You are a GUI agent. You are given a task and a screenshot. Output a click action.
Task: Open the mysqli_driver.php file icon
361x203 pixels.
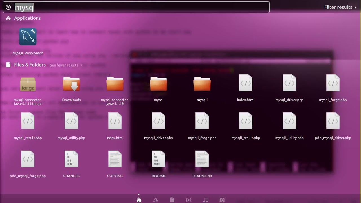coord(159,121)
